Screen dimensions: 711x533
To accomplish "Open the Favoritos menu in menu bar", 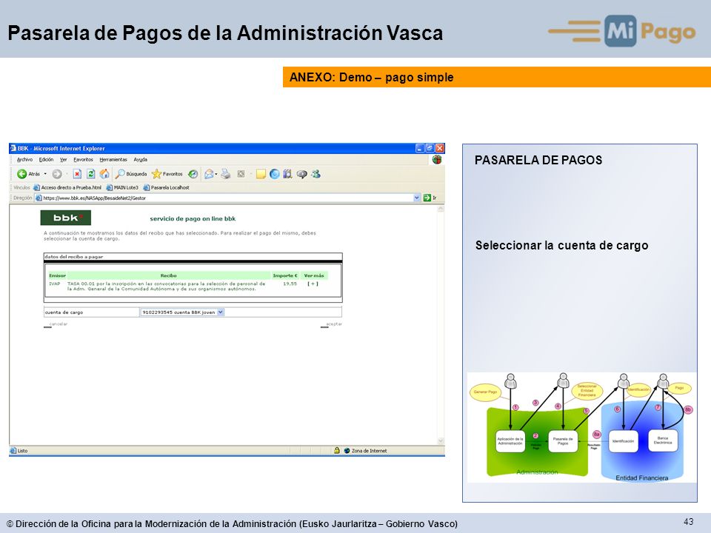I will 83,160.
